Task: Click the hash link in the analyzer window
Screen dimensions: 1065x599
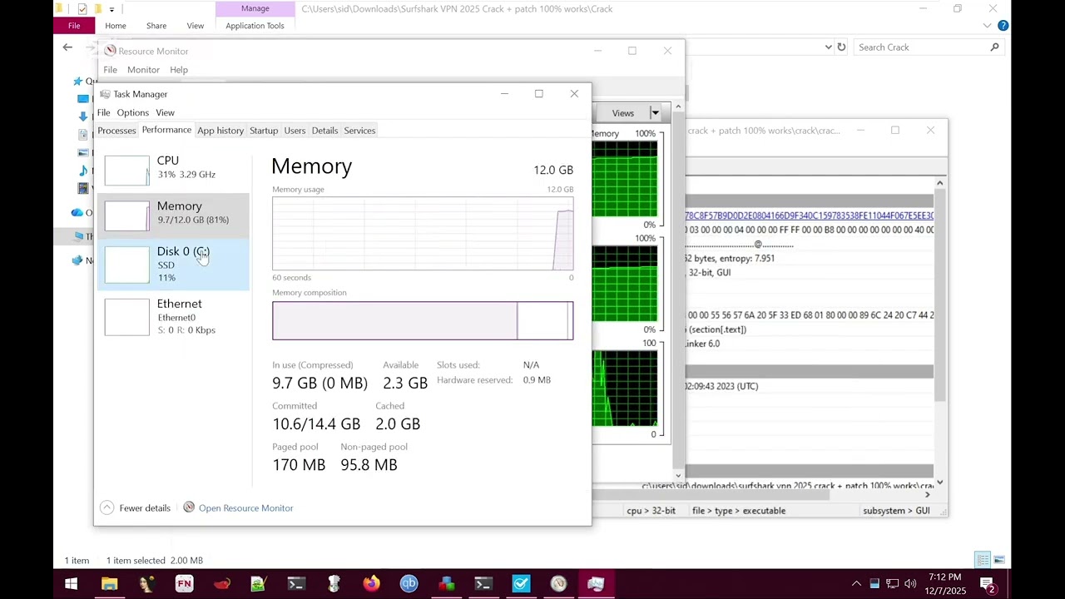Action: coord(810,215)
